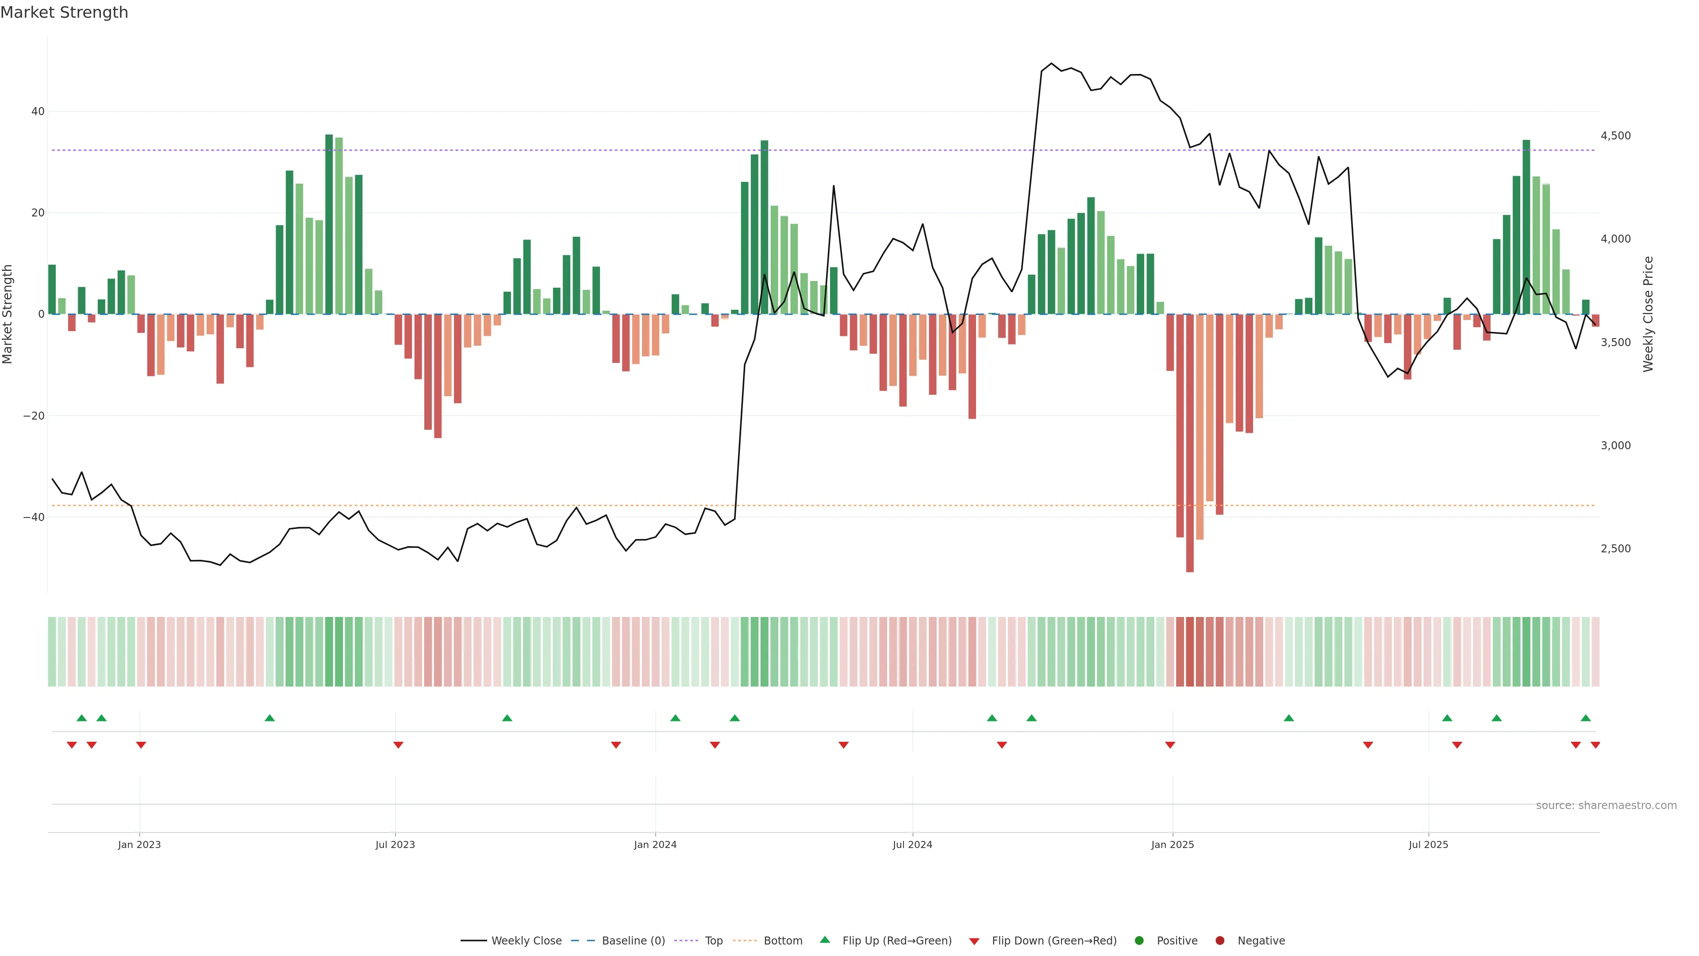Viewport: 1699px width, 956px height.
Task: Click the Flip Down red triangle legend icon
Action: (974, 941)
